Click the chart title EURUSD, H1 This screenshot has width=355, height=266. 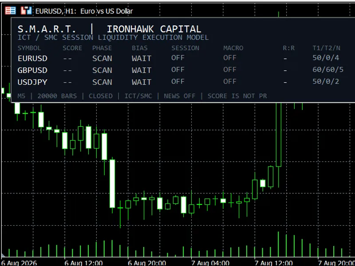56,11
